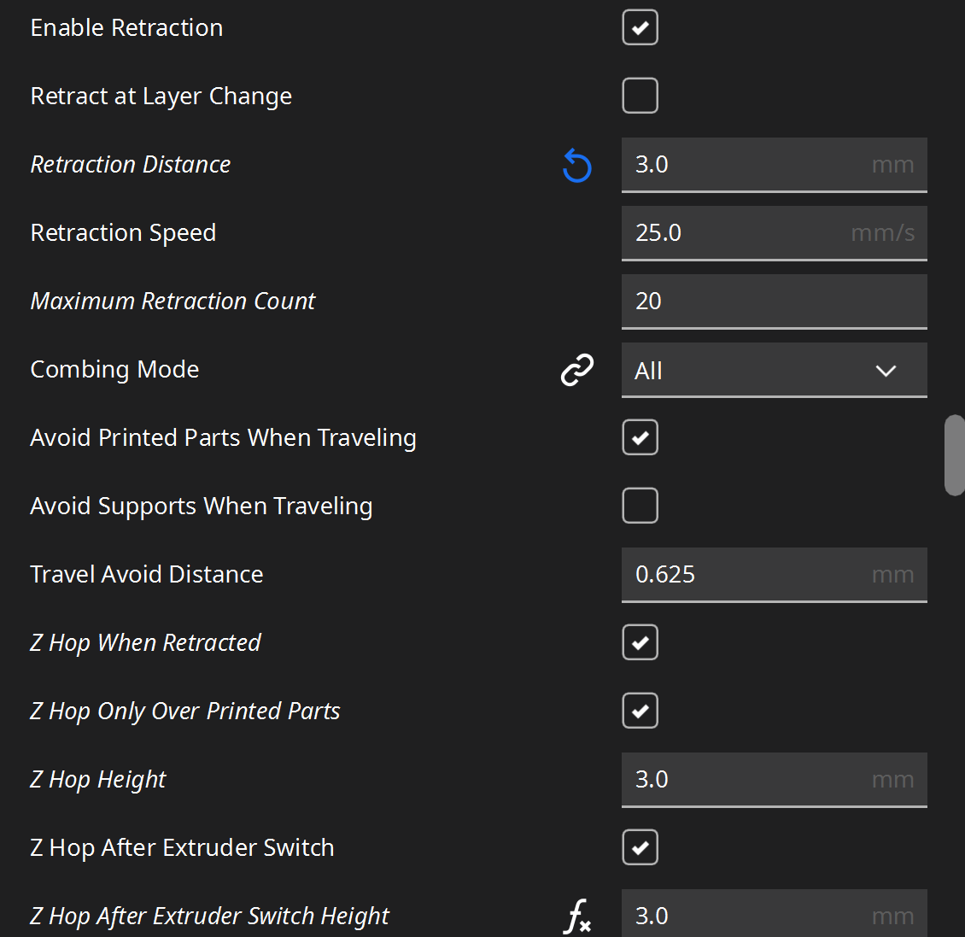Click the Z Hop Height setting label
This screenshot has height=937, width=965.
[x=98, y=780]
